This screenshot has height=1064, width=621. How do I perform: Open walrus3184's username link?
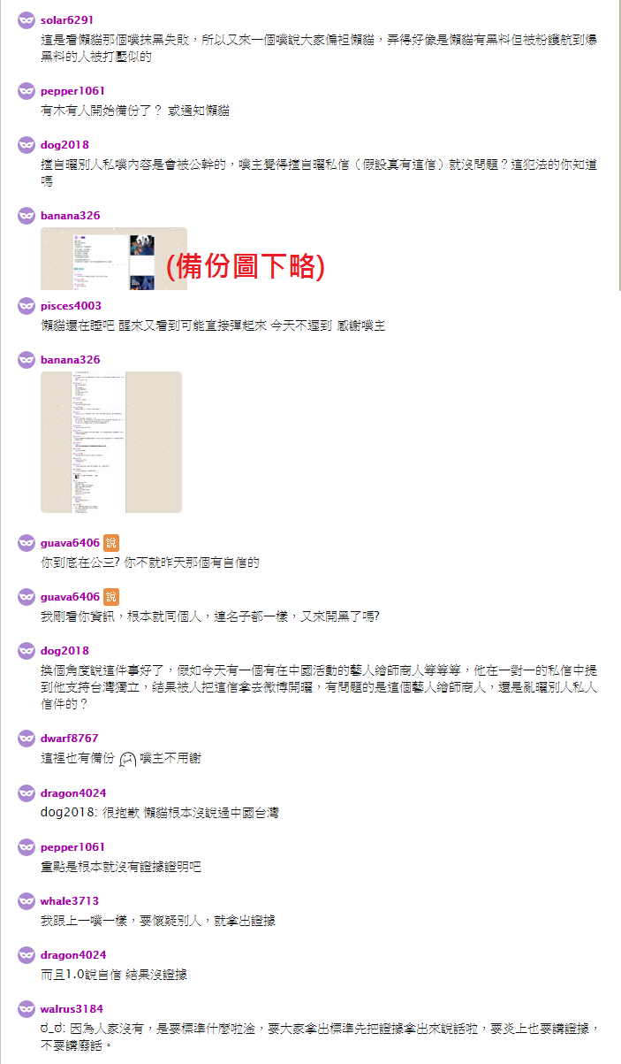pos(72,1008)
